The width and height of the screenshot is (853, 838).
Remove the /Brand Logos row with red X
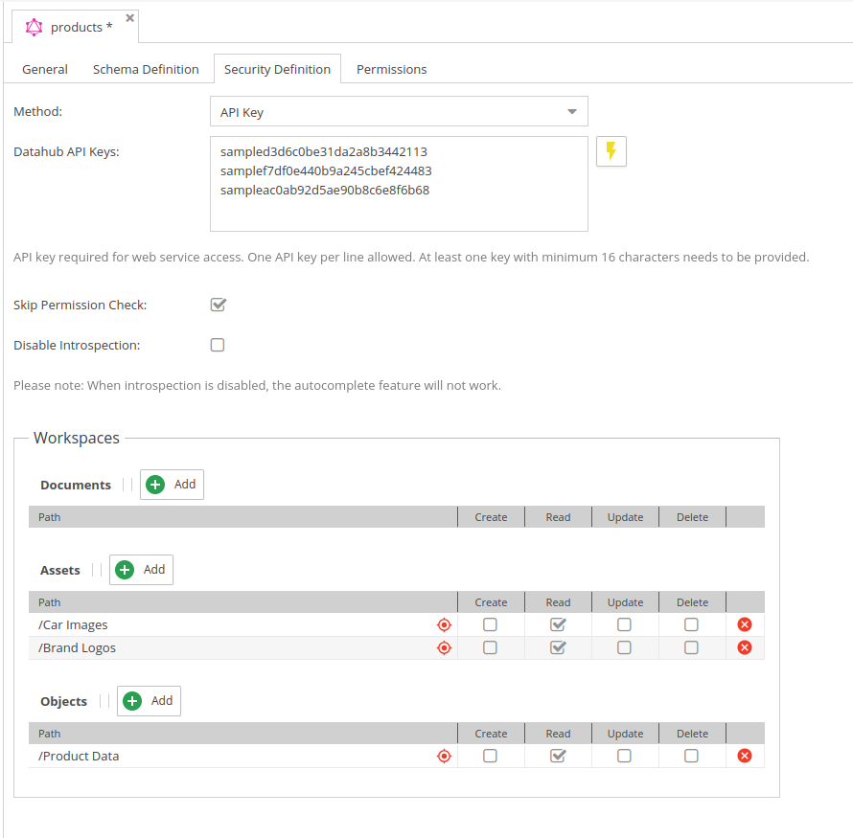pyautogui.click(x=745, y=647)
